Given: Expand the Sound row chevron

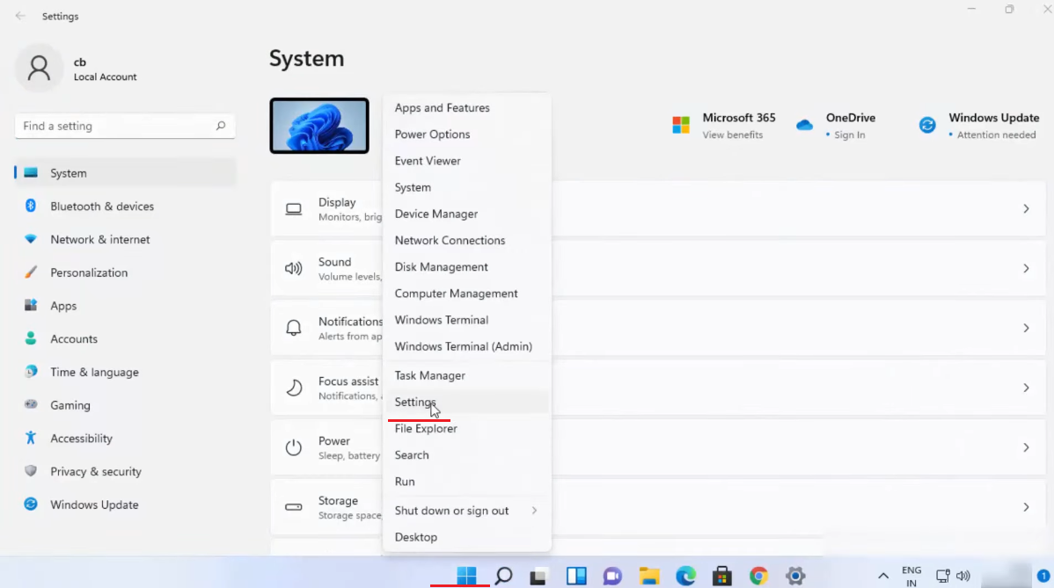Looking at the screenshot, I should pyautogui.click(x=1026, y=268).
